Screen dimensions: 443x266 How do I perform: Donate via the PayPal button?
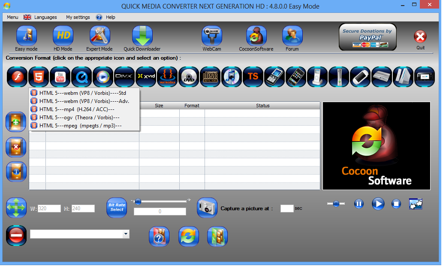pyautogui.click(x=368, y=37)
